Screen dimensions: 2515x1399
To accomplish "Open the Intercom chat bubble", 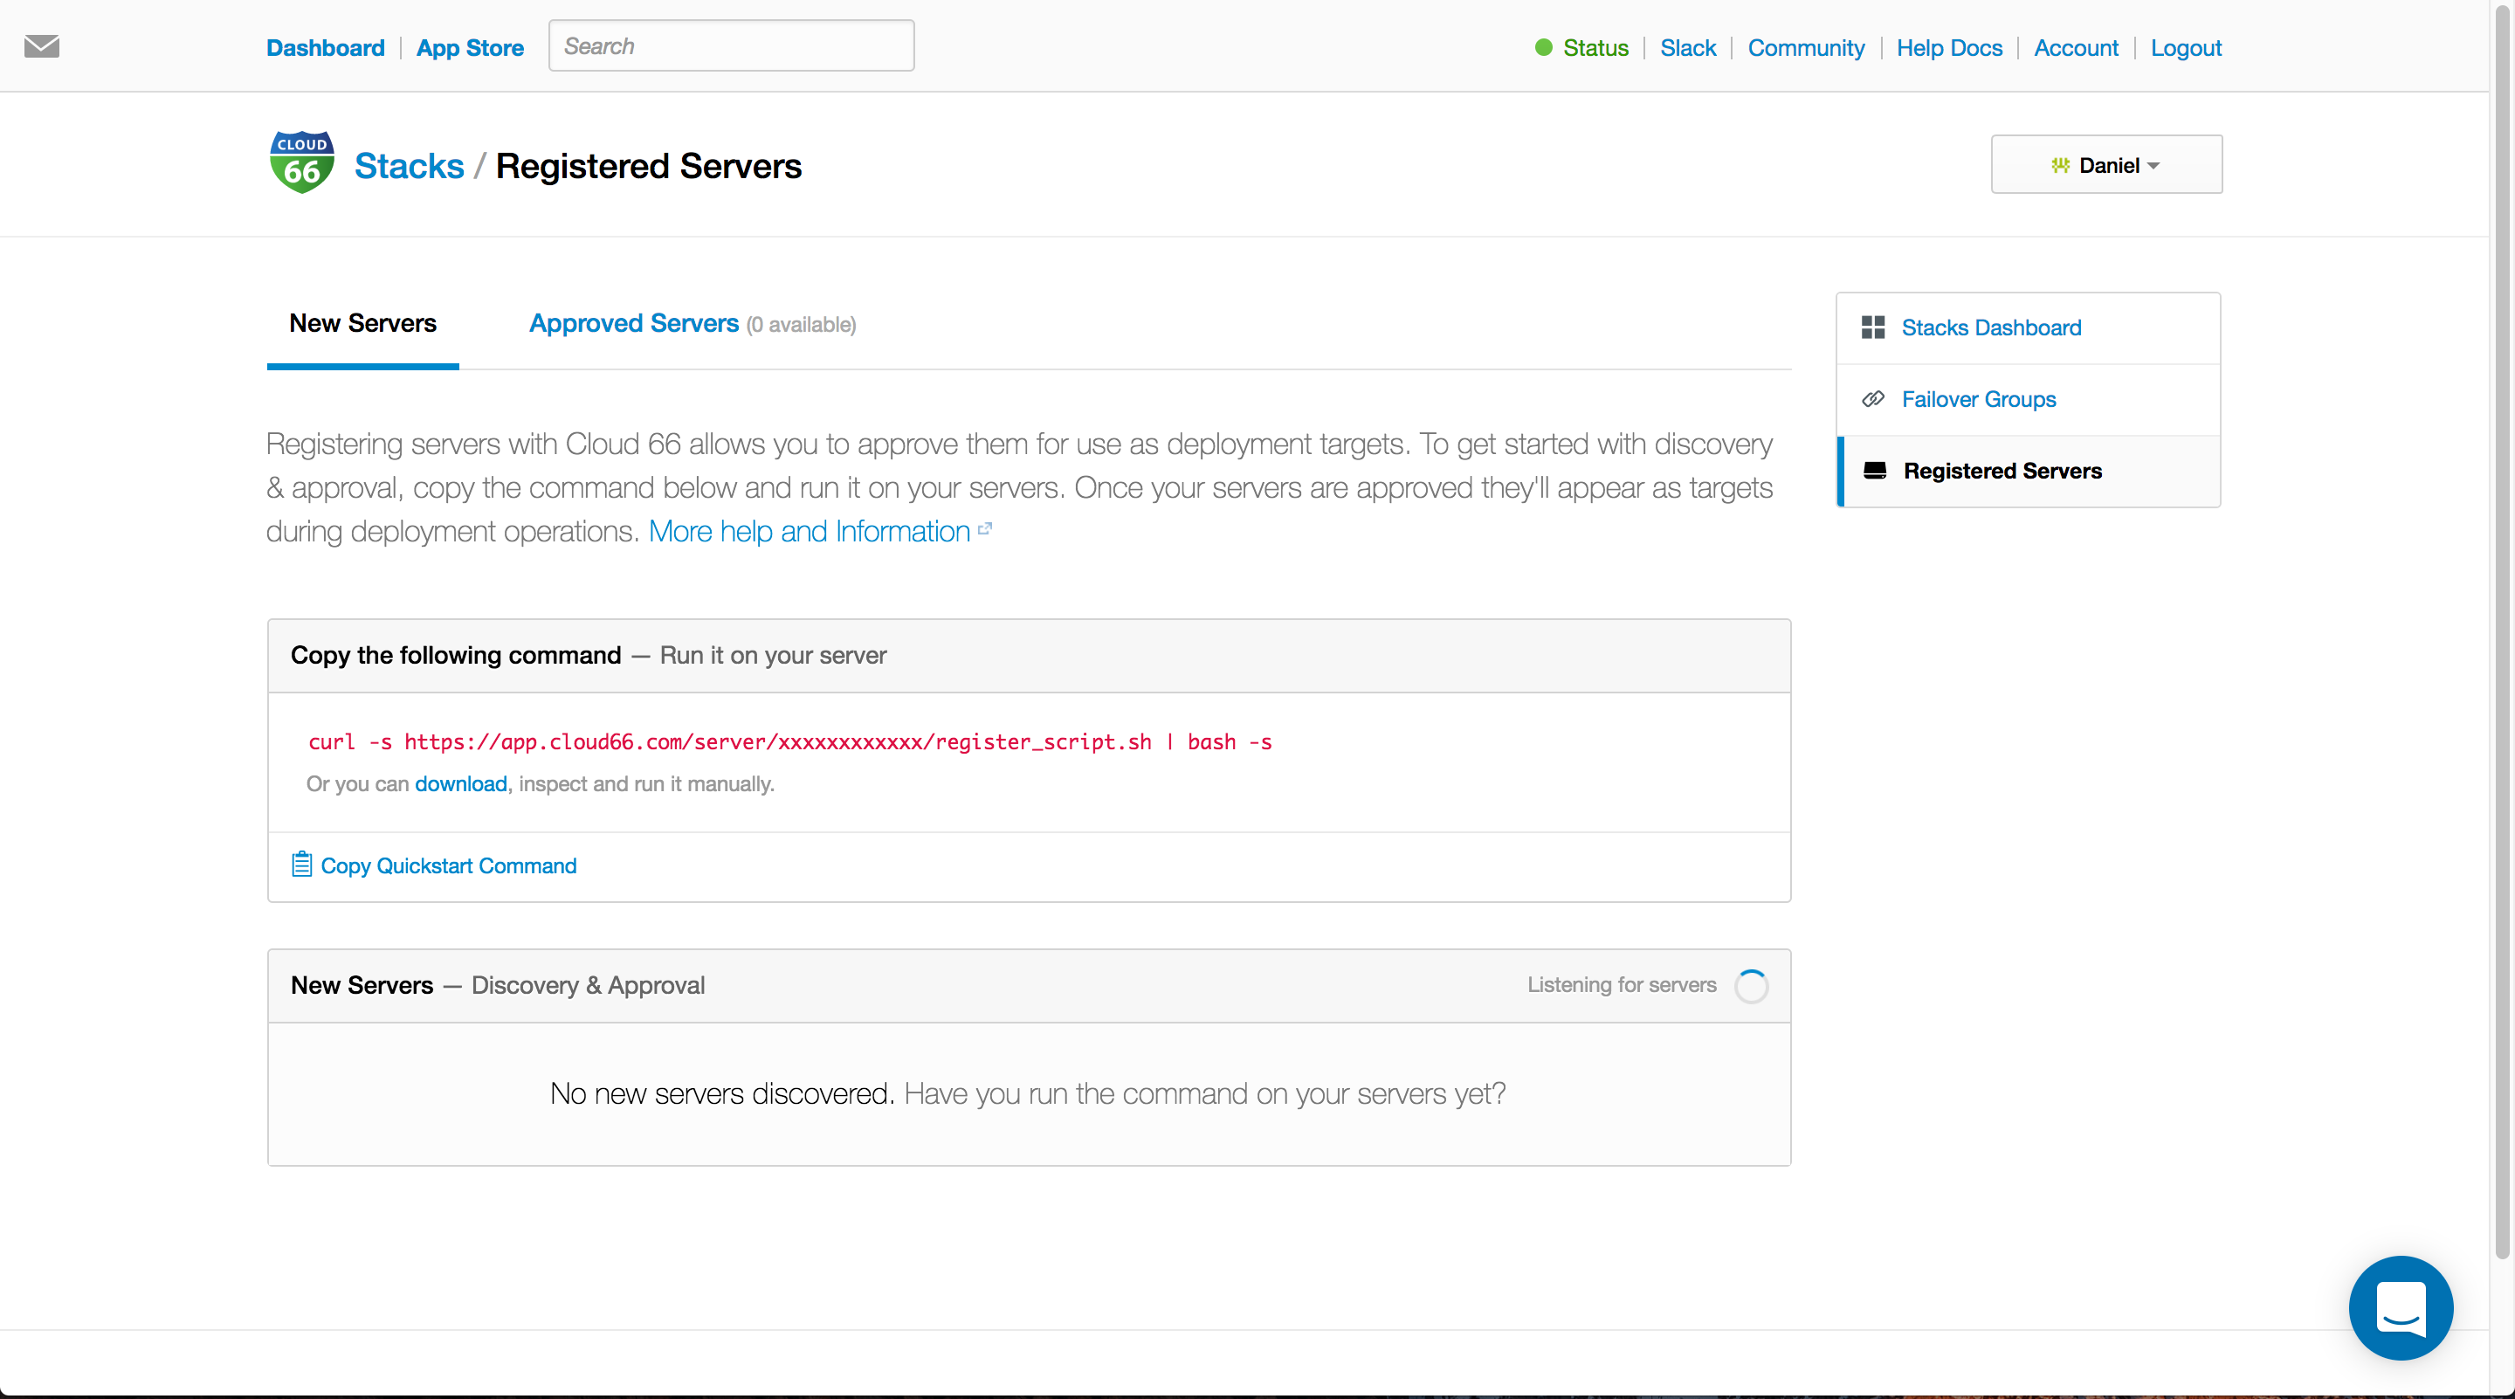I will 2401,1307.
